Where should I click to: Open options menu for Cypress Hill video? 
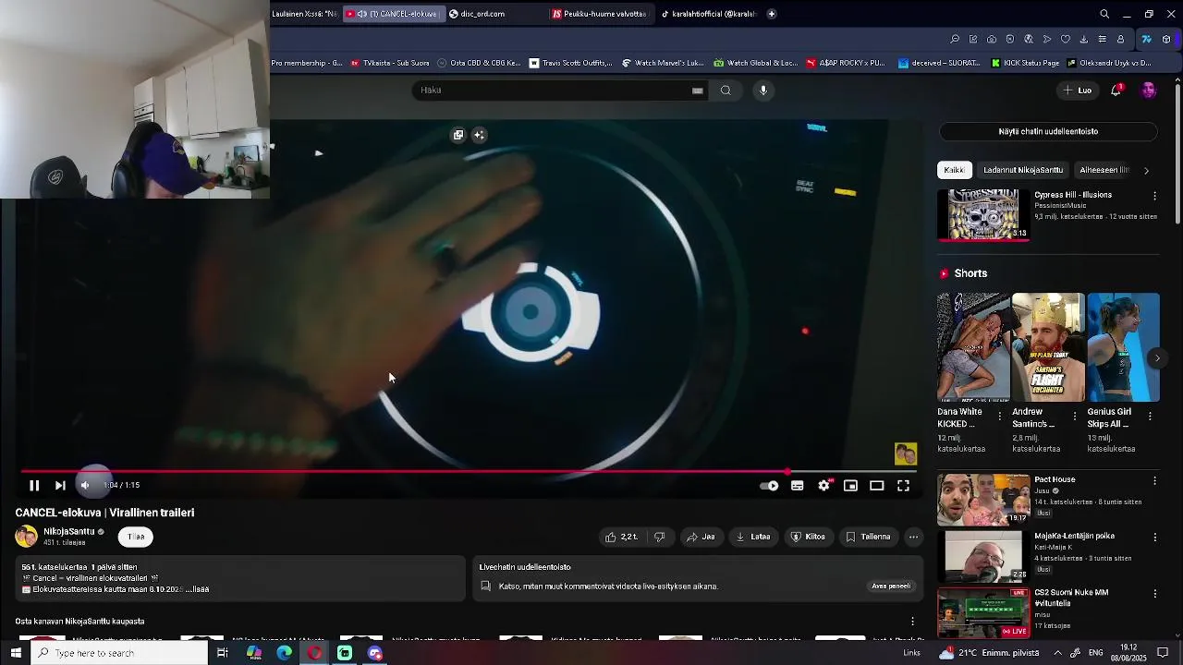coord(1154,196)
